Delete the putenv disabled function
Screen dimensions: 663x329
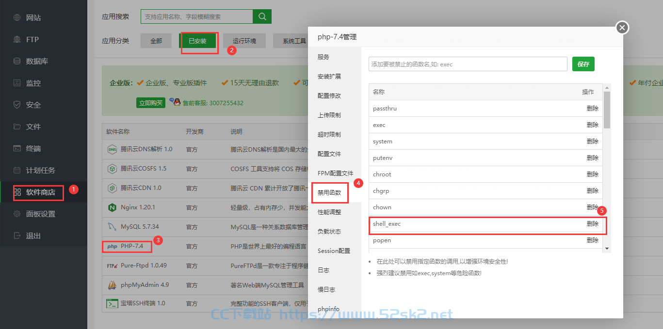pyautogui.click(x=593, y=158)
